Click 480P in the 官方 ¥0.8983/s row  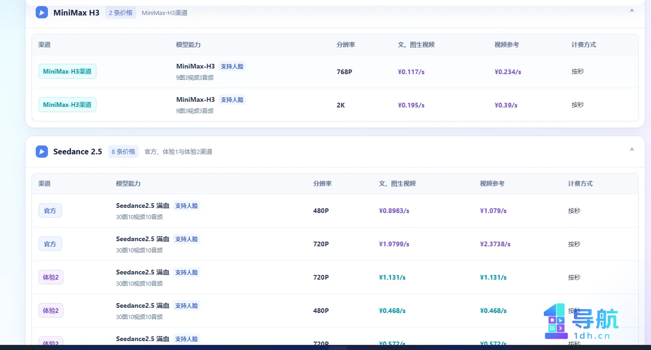[x=321, y=211]
